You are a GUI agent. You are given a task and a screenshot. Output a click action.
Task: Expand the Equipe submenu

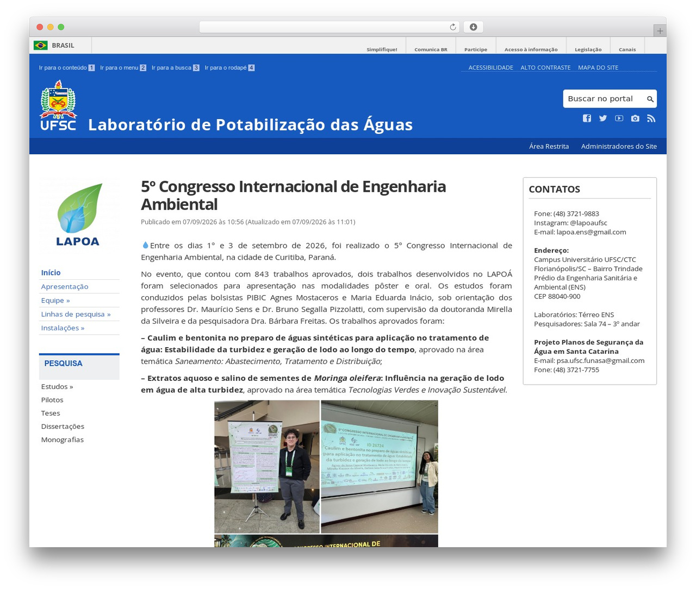tap(55, 300)
